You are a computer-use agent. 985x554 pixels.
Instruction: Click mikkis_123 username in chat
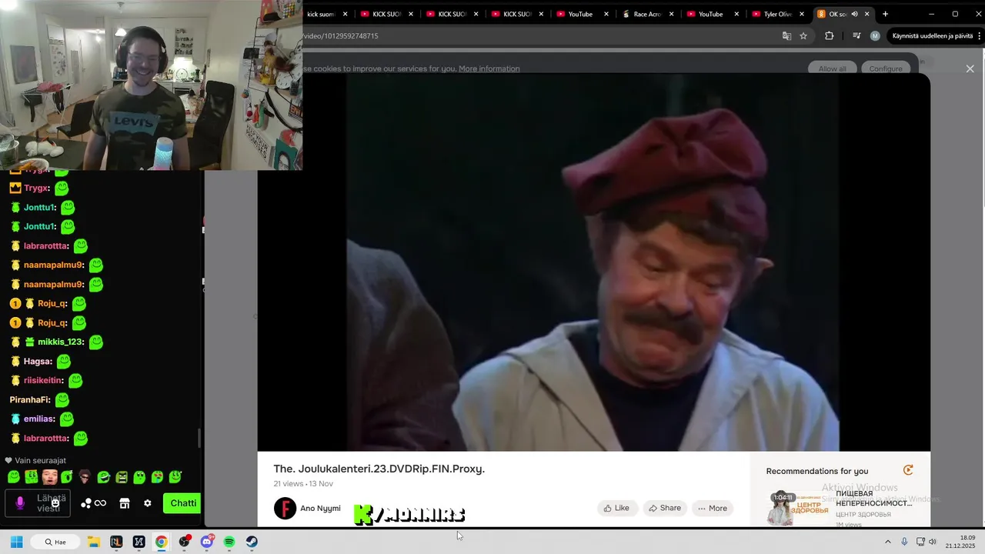click(x=60, y=342)
